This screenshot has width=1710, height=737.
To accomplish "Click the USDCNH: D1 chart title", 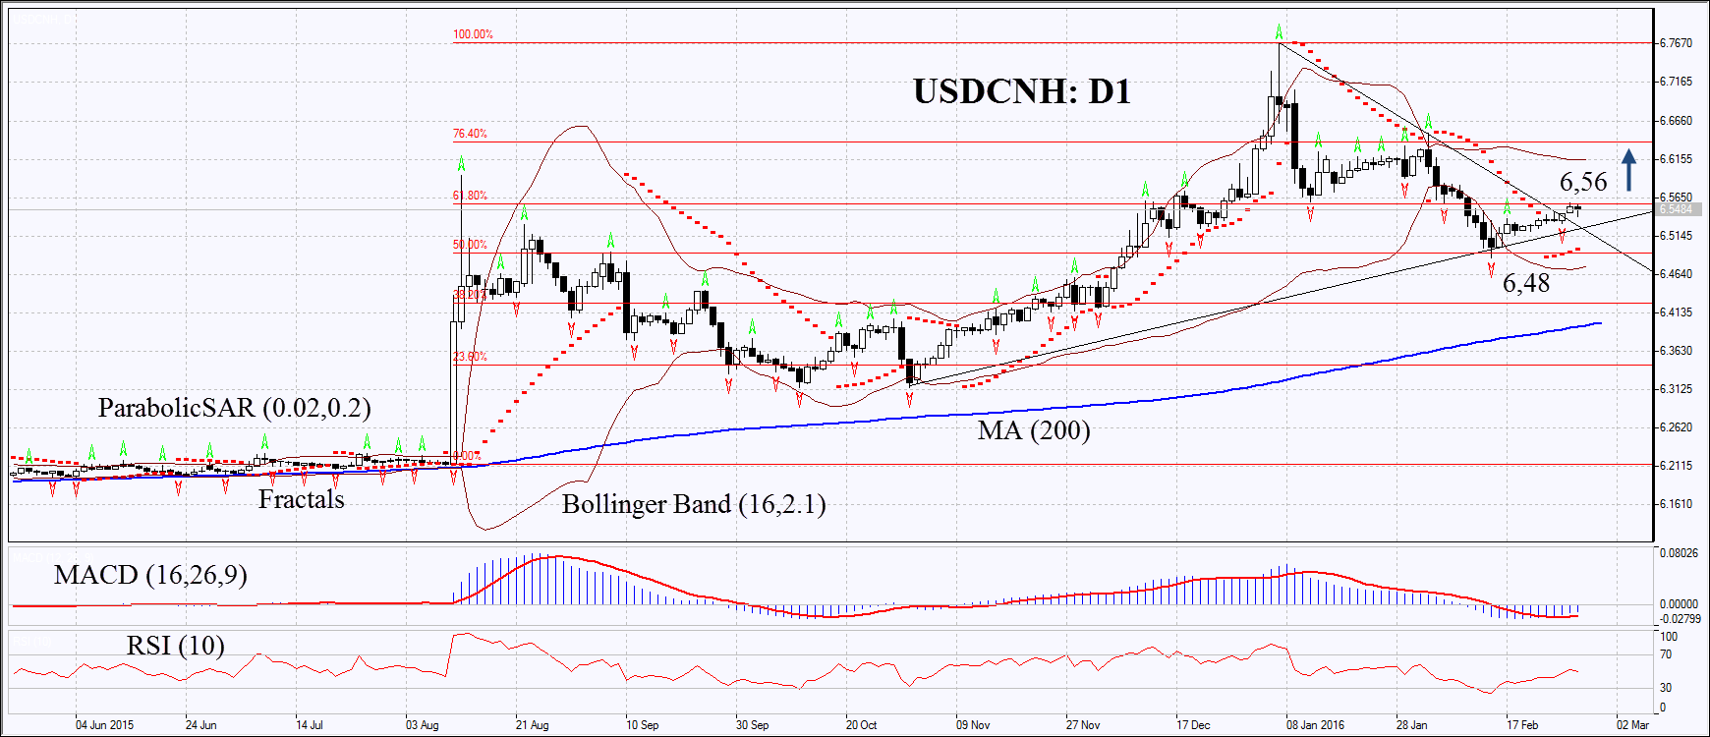I will [1022, 91].
